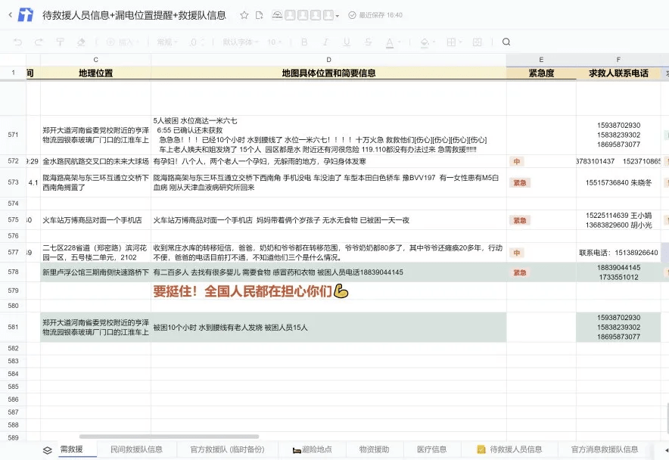Viewport: 669px width, 460px height.
Task: Click the decimal places button
Action: 196,42
